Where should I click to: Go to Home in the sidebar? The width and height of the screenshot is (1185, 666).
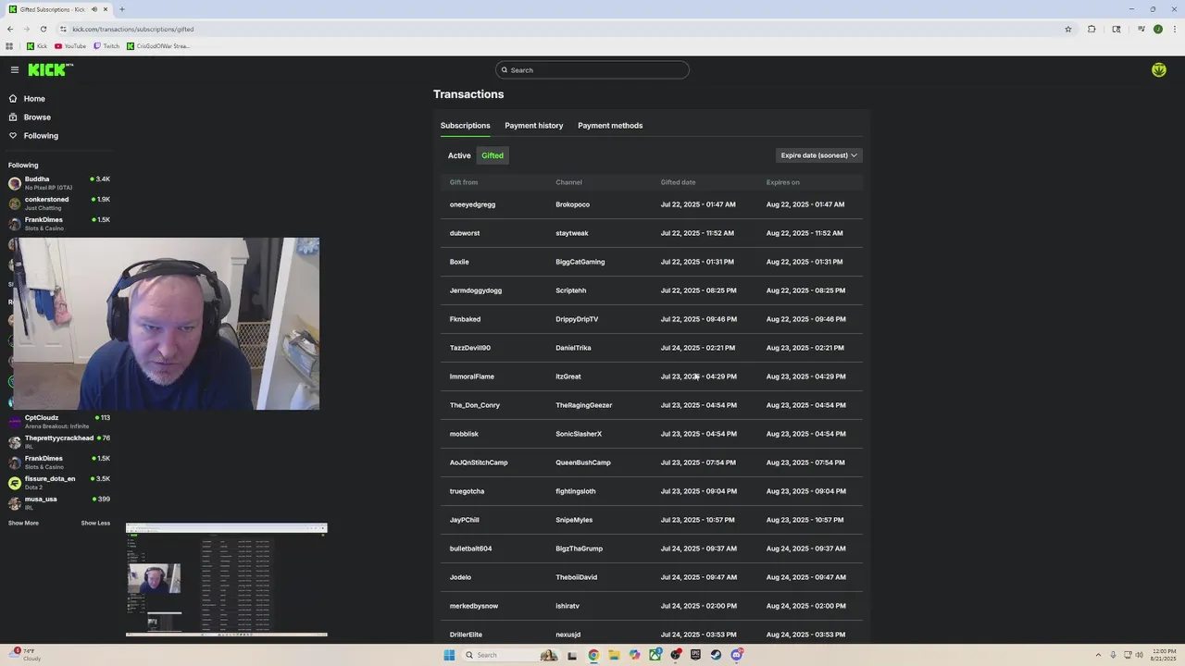click(34, 98)
